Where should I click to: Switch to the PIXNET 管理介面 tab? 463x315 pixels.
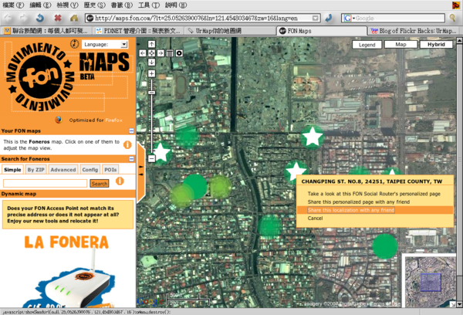pos(138,31)
